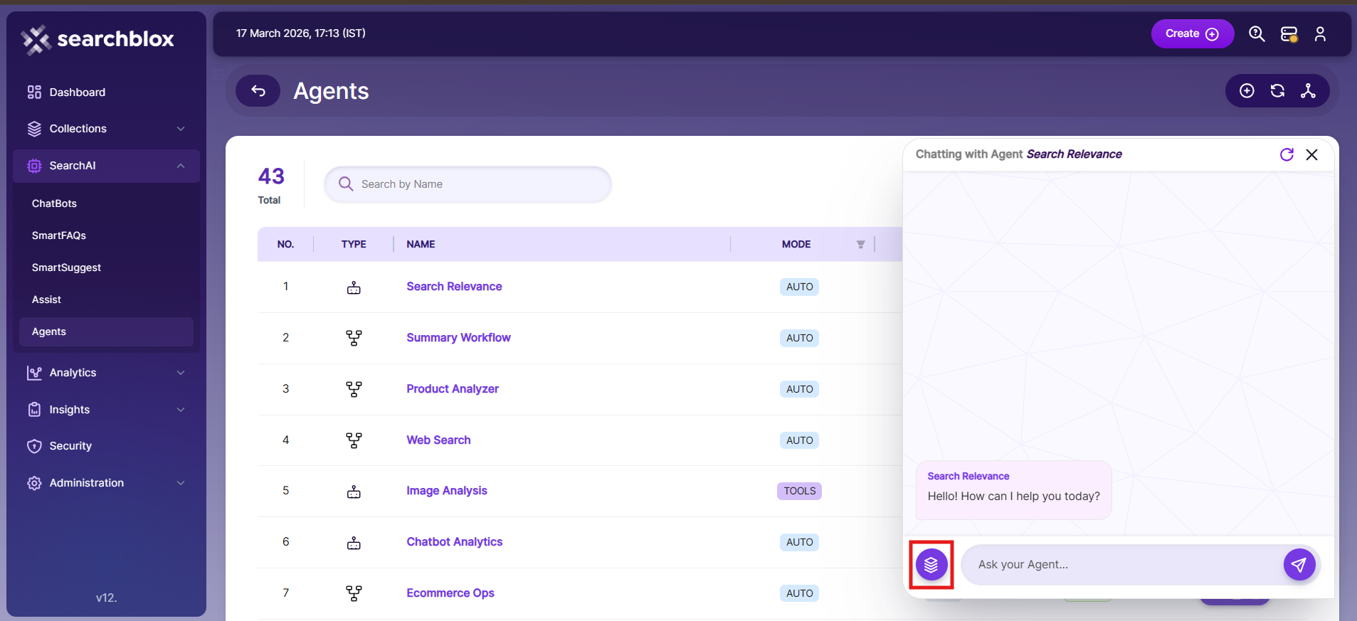Click the purple Create button
The width and height of the screenshot is (1357, 621).
[1192, 33]
